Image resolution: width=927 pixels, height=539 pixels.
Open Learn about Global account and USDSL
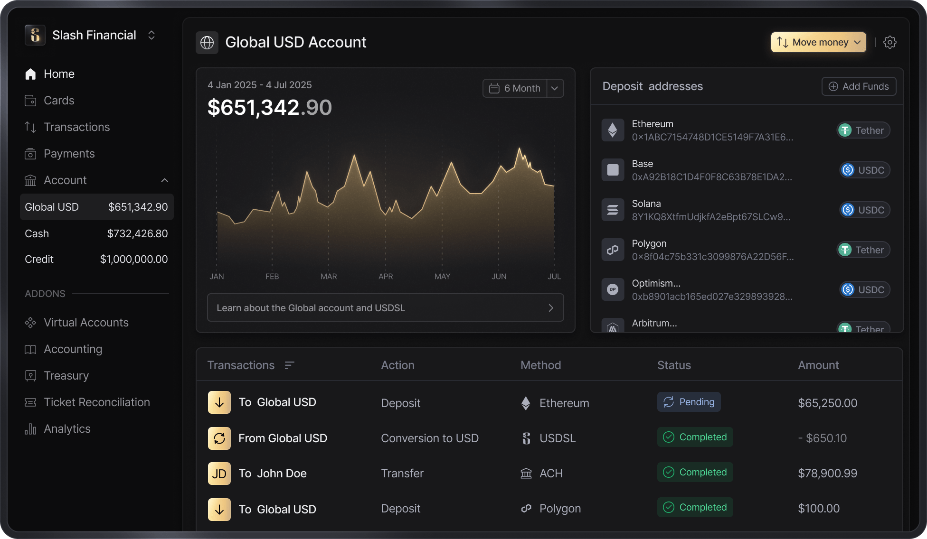coord(385,308)
